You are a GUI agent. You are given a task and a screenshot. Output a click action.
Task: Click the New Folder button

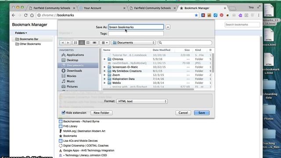pos(101,113)
